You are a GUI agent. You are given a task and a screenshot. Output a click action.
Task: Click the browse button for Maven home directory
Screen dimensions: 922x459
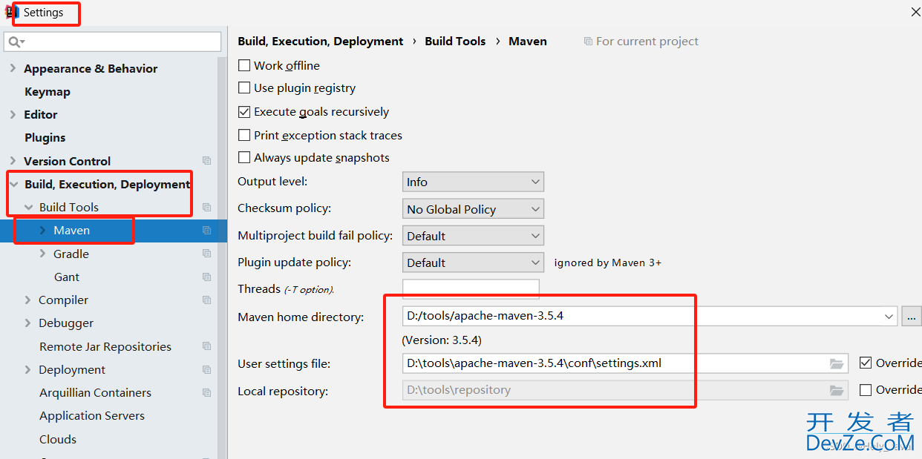912,317
